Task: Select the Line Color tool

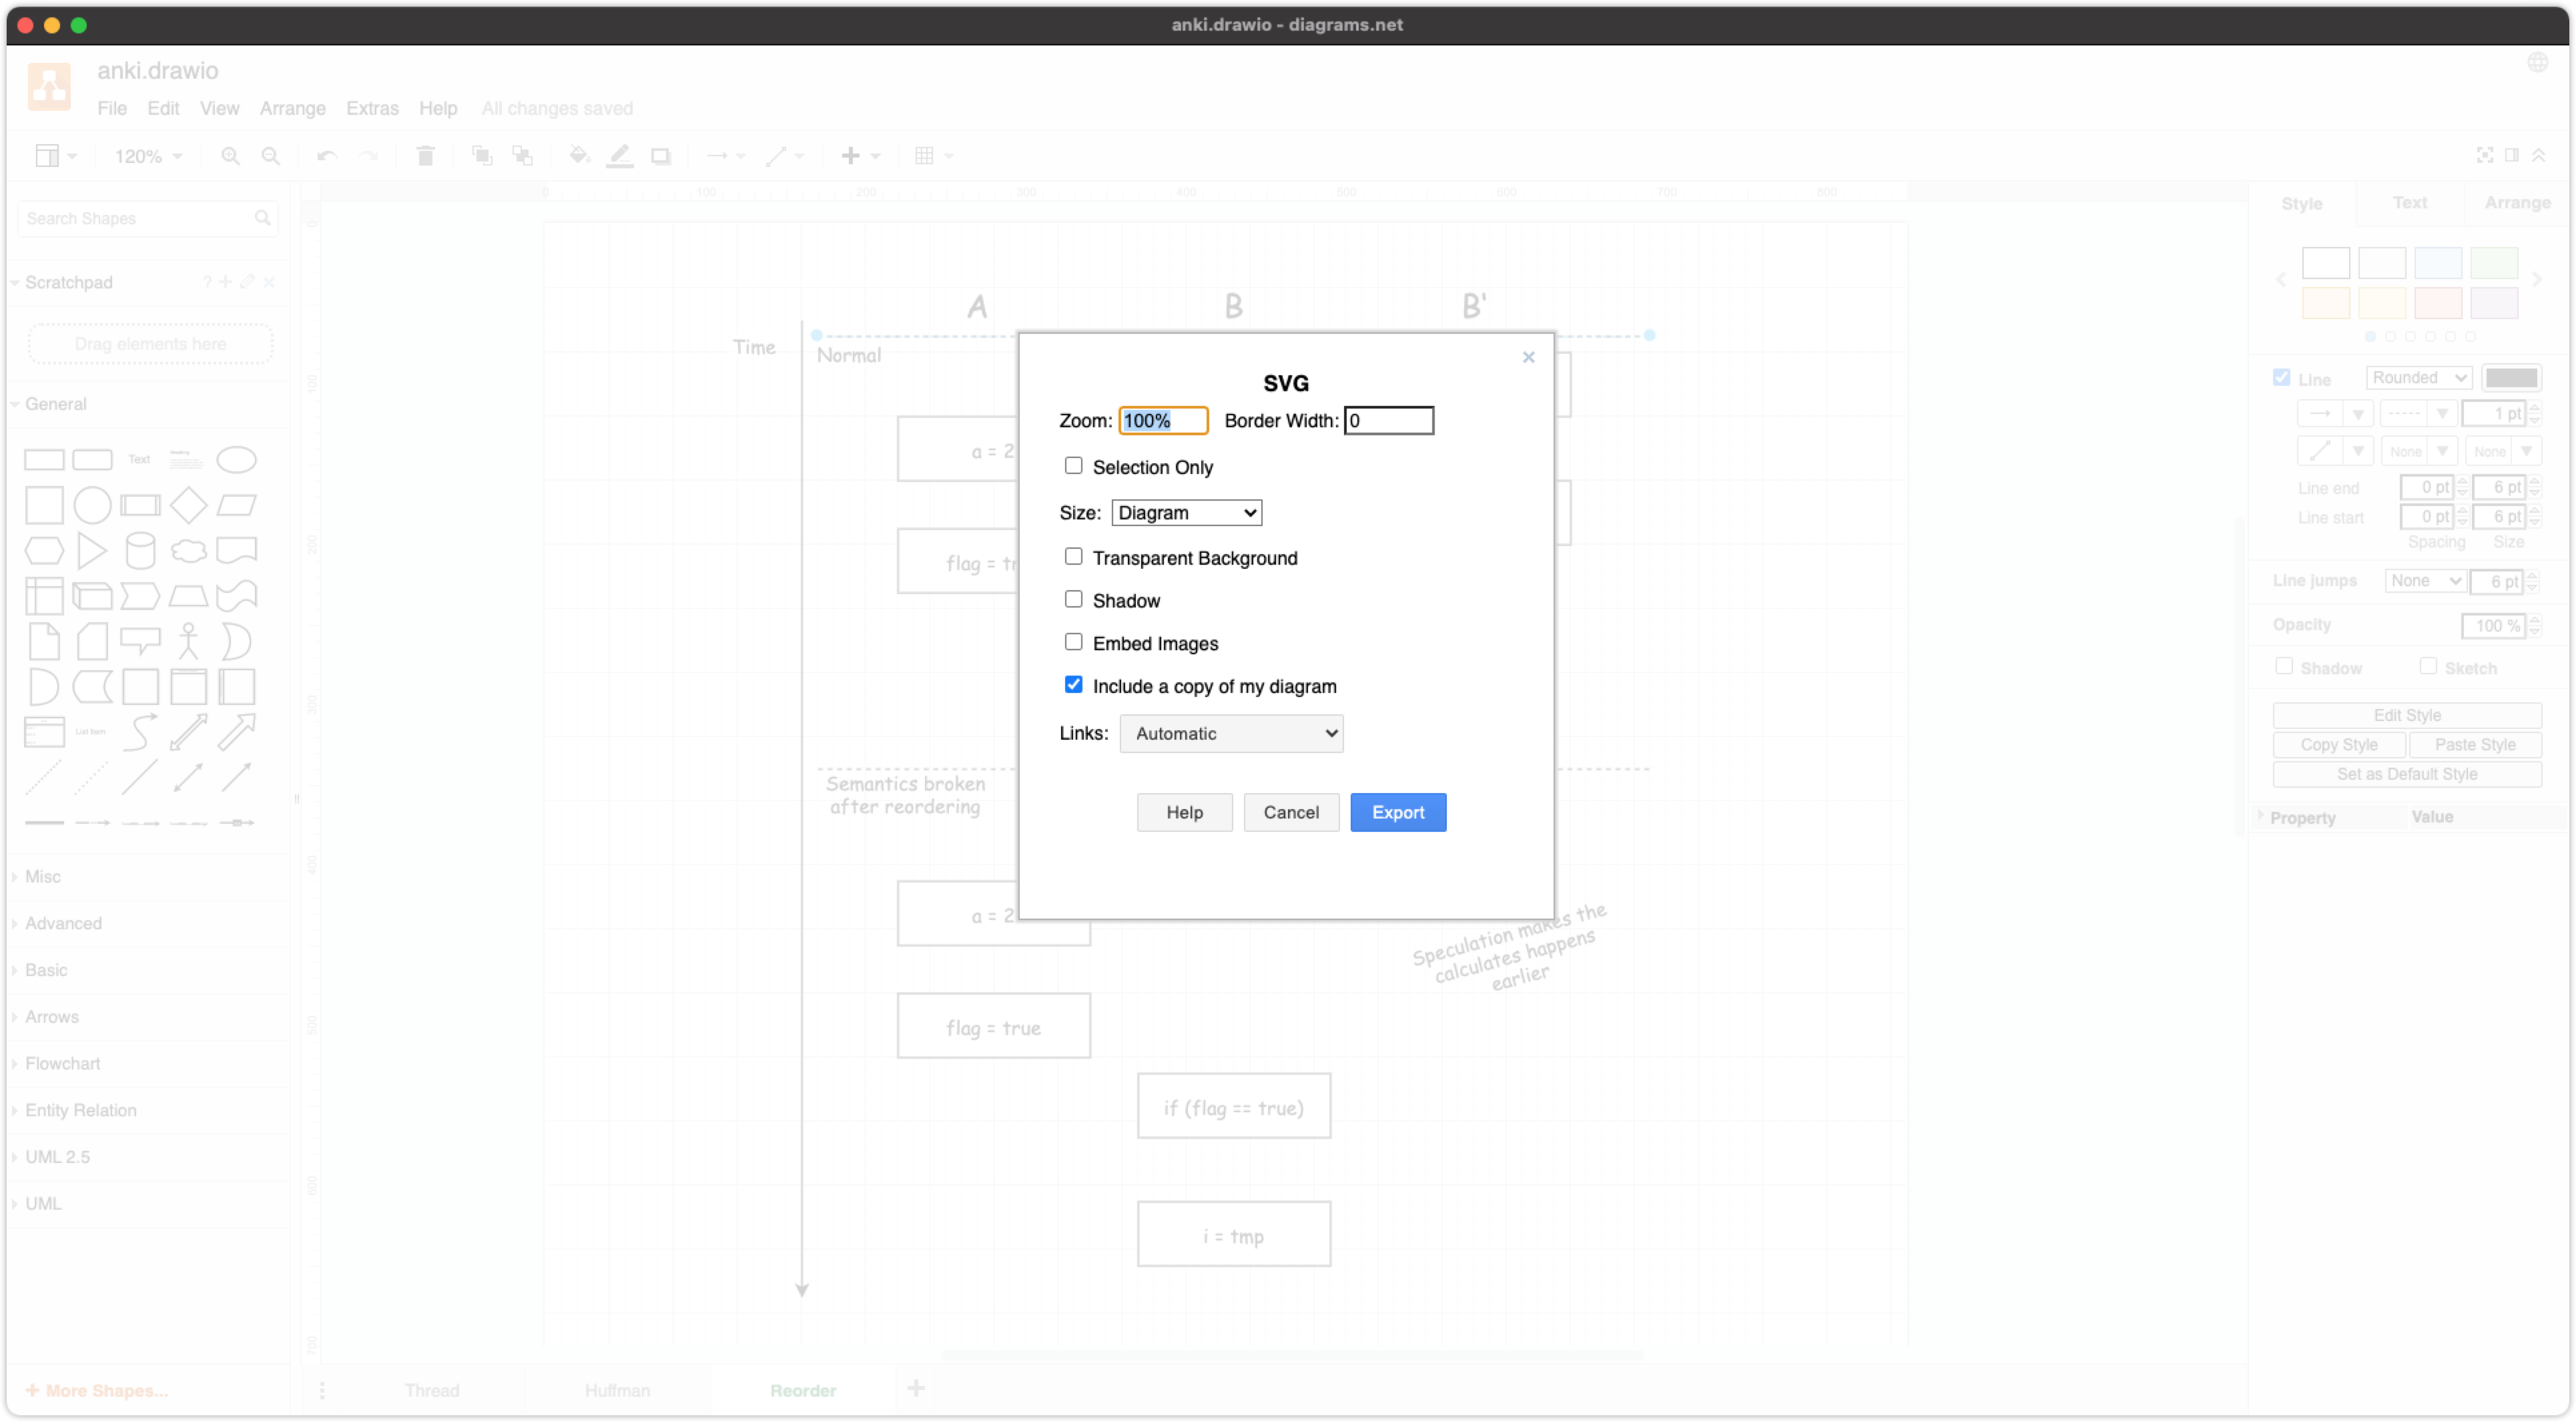Action: click(x=620, y=155)
